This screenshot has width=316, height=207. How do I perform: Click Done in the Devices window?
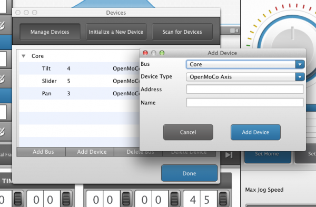(x=190, y=173)
